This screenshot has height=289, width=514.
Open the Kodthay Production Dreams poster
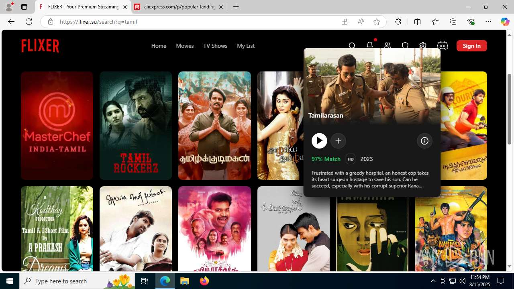[57, 229]
